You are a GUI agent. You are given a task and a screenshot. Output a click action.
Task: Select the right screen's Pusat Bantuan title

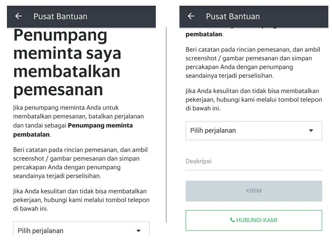pyautogui.click(x=233, y=16)
